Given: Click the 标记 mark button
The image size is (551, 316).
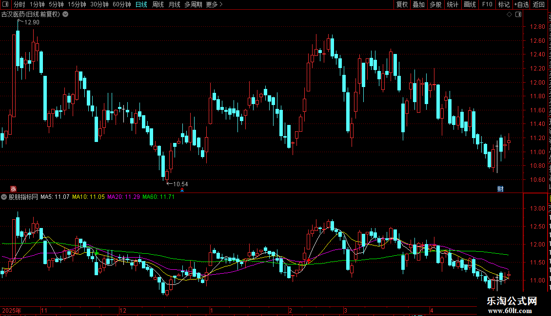Looking at the screenshot, I should (x=504, y=4).
